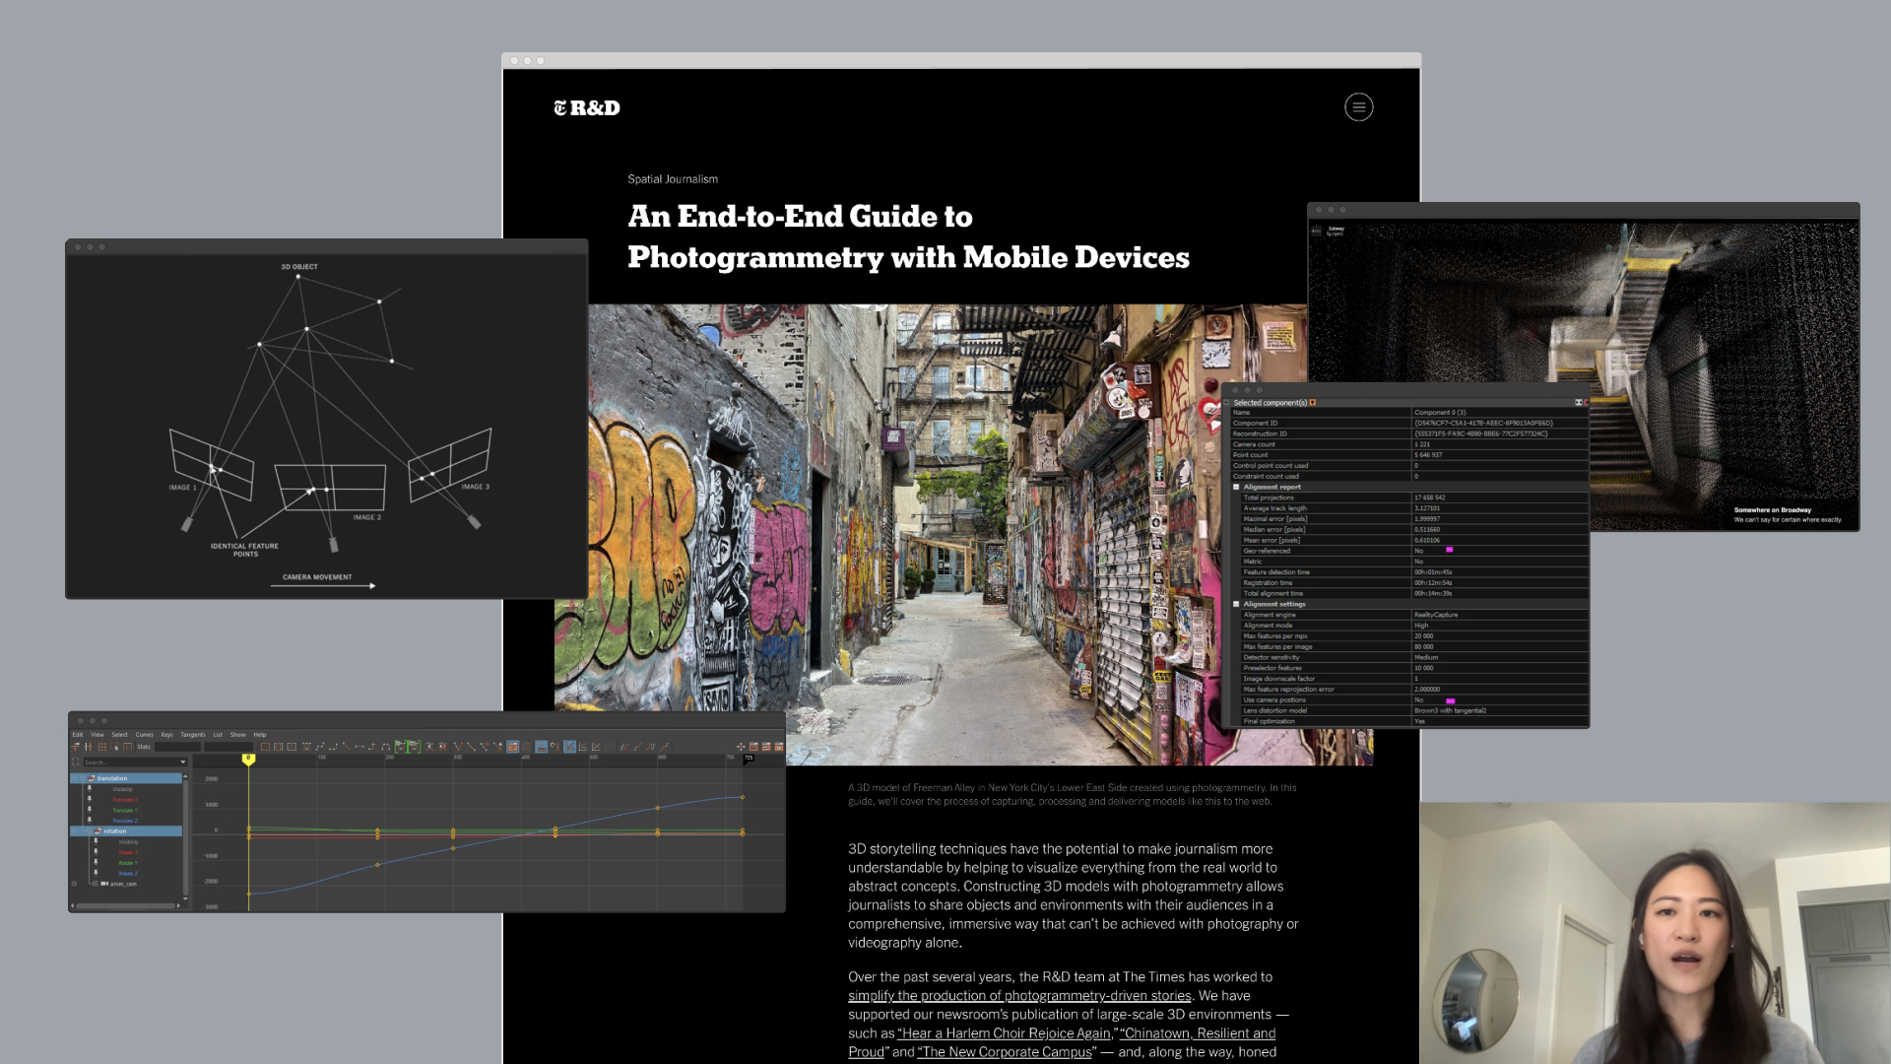
Task: Click the orange dropdown icon beside Selected component(s)
Action: tap(1313, 402)
